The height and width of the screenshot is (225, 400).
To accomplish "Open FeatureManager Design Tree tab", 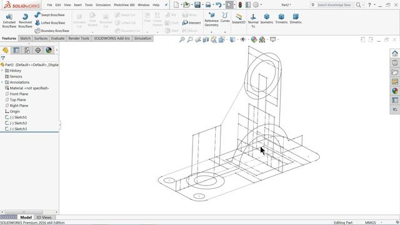I will (6, 50).
